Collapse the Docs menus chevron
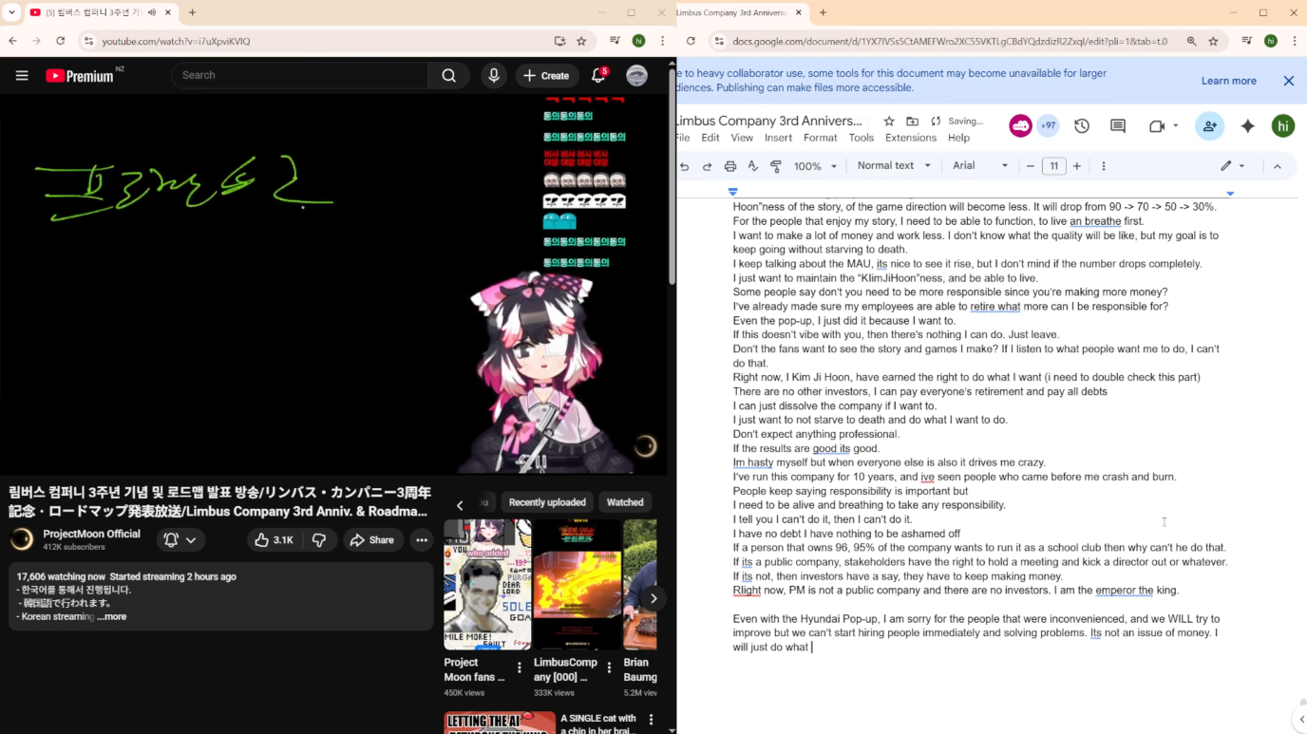 tap(1278, 166)
